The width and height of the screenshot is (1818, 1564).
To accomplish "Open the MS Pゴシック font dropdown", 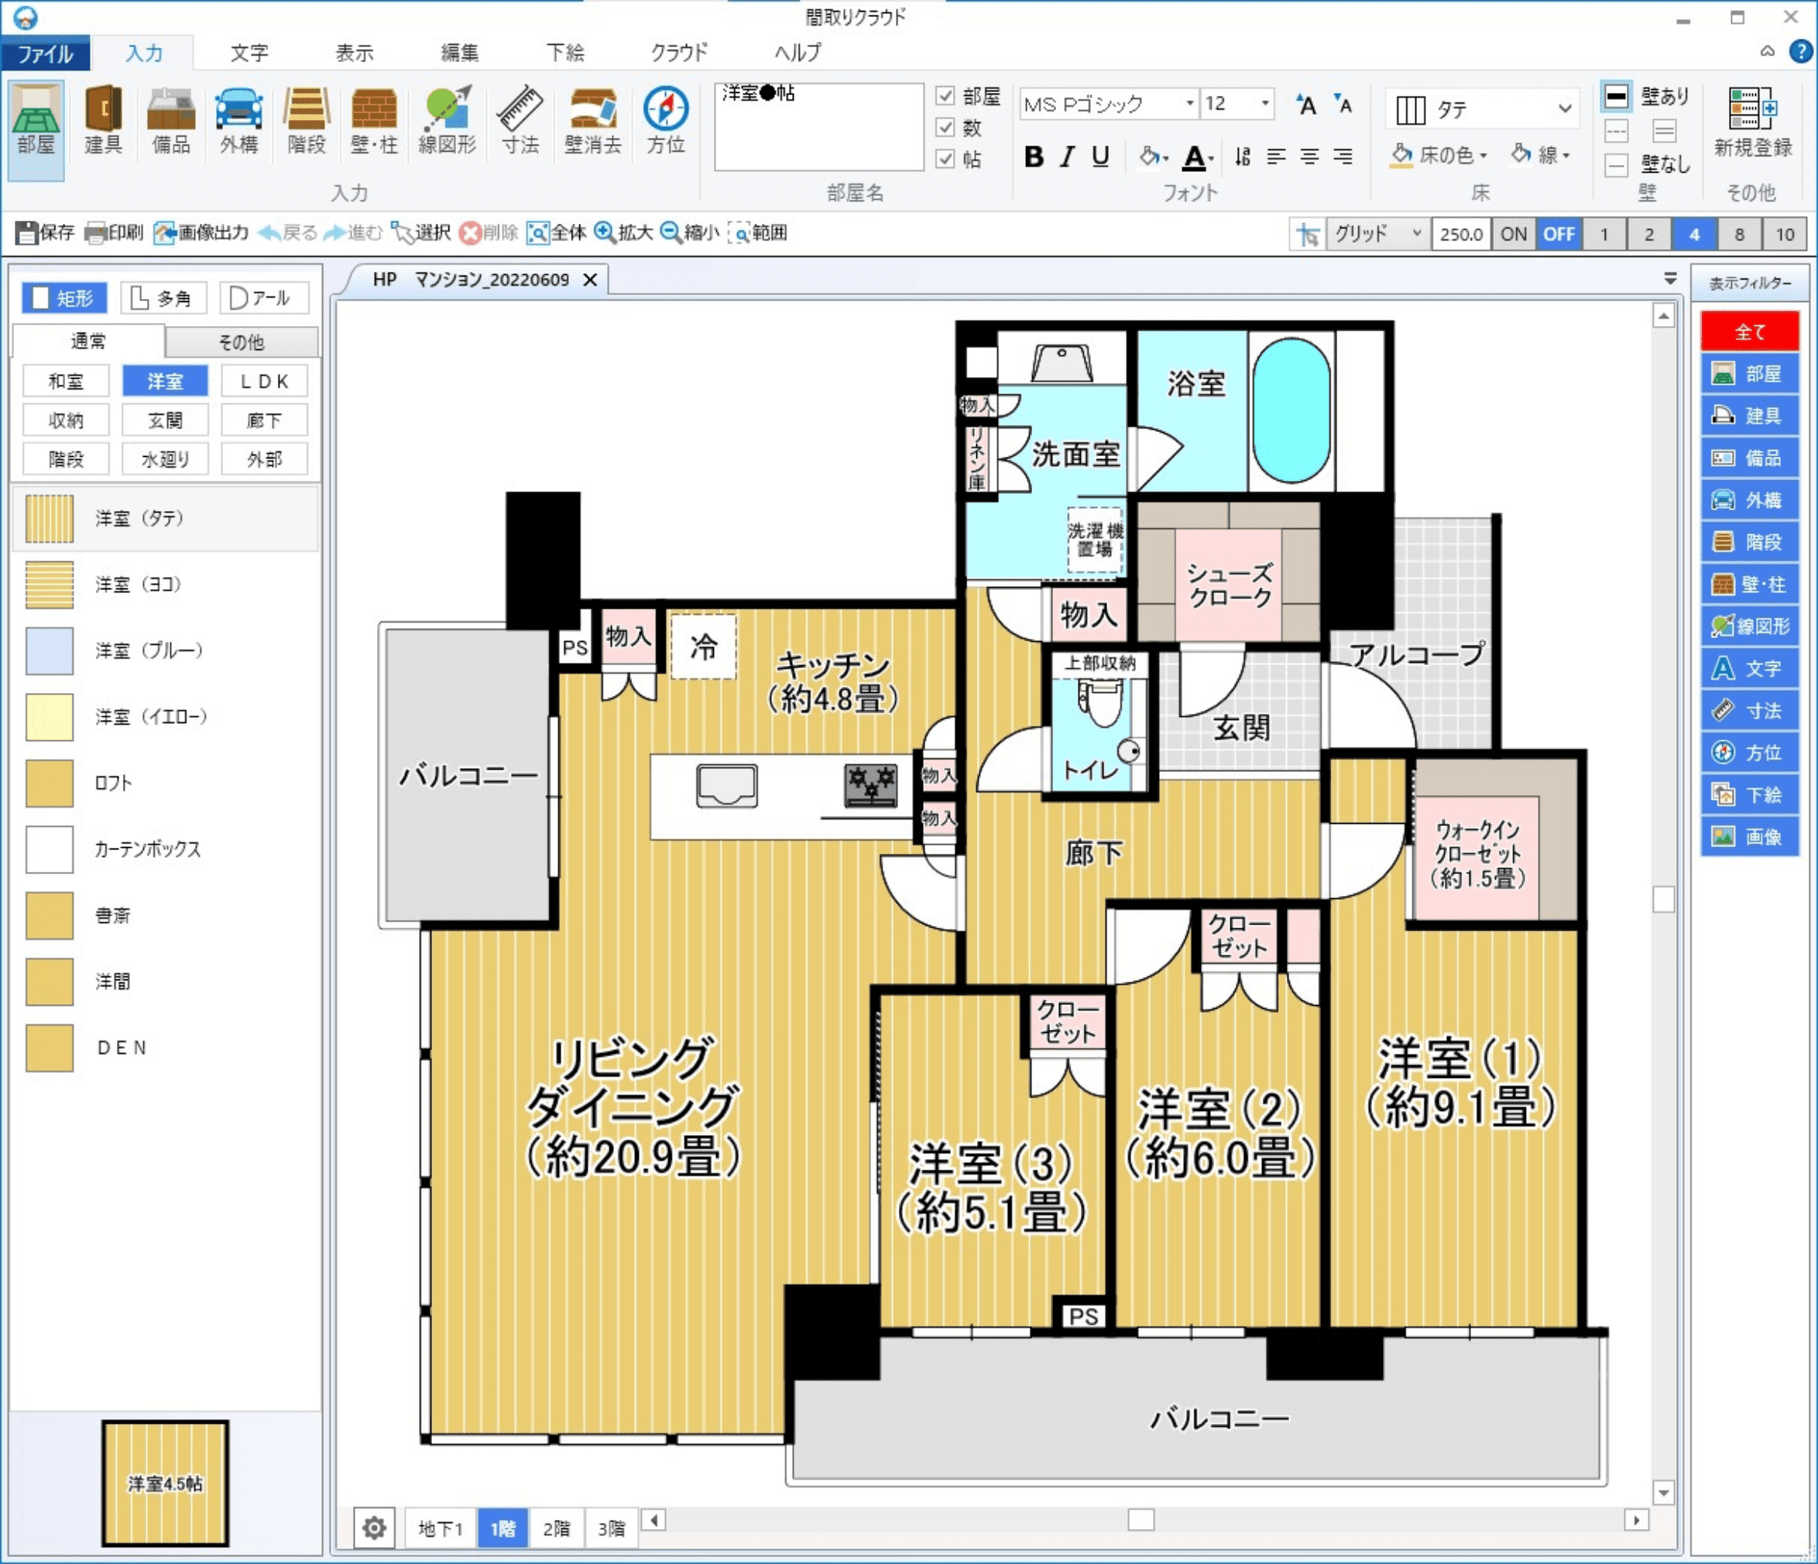I will [x=1189, y=104].
